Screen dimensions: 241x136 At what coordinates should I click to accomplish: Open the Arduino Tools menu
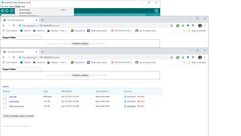[18, 6]
